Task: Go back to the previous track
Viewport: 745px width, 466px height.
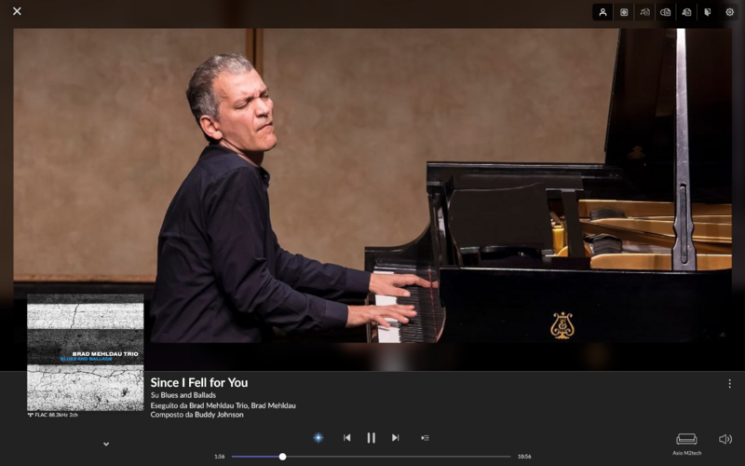Action: [346, 437]
